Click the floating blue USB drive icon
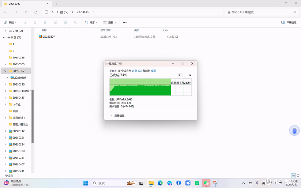 coord(294,131)
